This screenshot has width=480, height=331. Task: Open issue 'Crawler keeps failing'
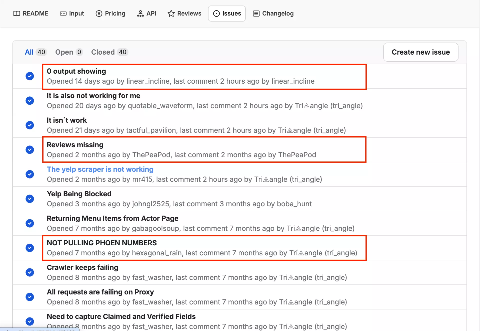(82, 267)
